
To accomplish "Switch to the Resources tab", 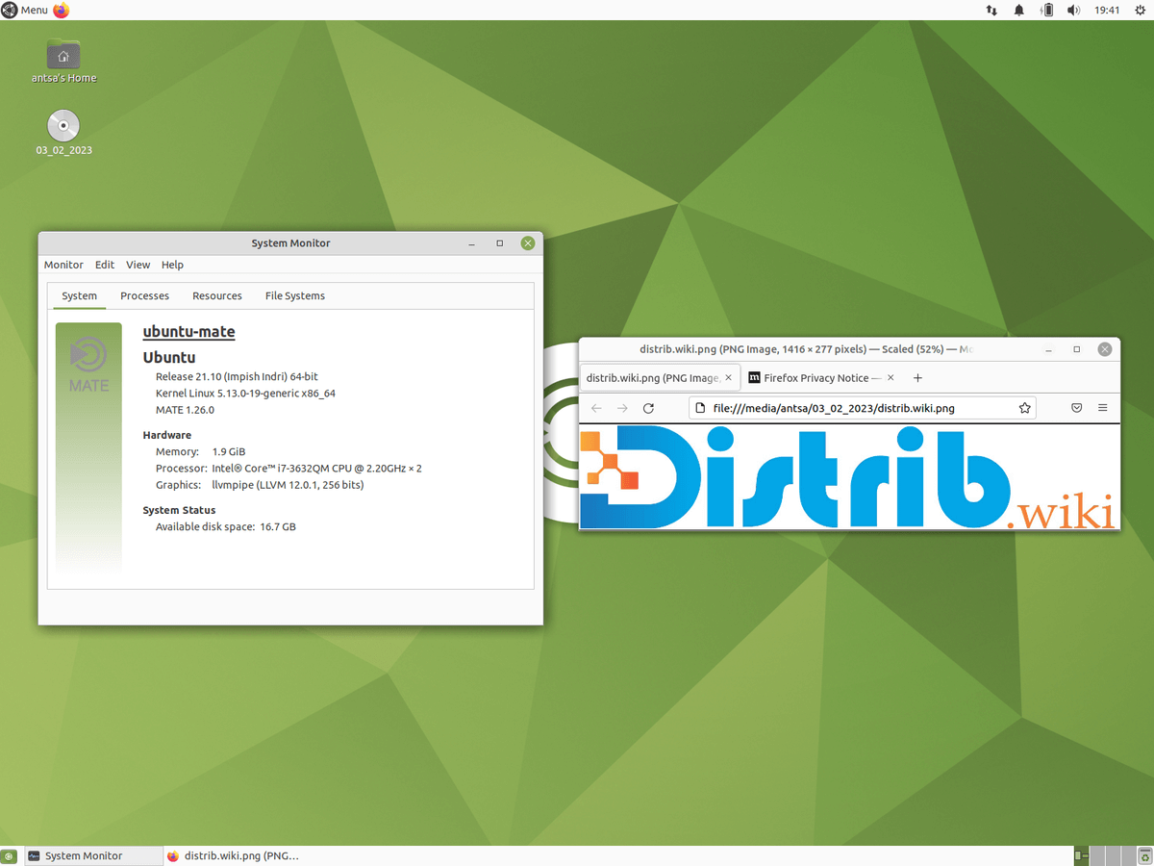I will pos(217,296).
